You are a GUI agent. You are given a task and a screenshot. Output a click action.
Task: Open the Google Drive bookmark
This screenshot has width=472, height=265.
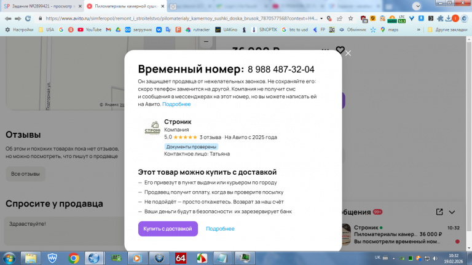[x=118, y=30]
